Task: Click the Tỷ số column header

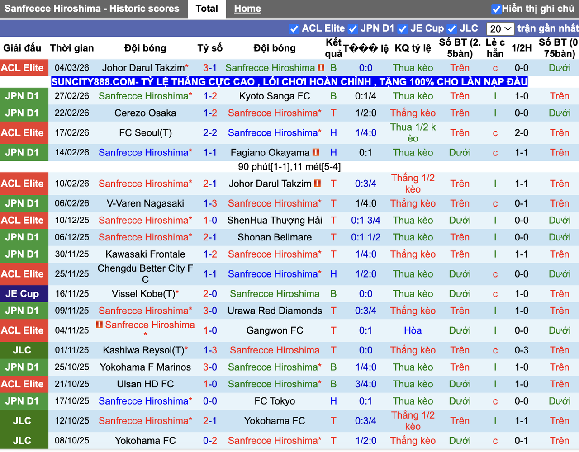Action: pyautogui.click(x=210, y=48)
